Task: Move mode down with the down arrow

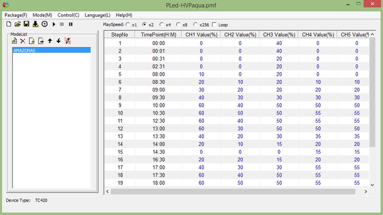Action: click(58, 41)
